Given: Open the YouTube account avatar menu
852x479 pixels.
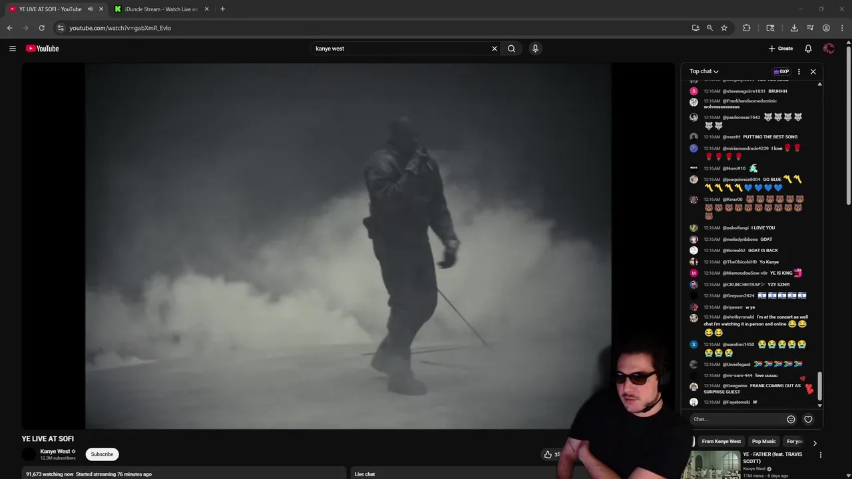Looking at the screenshot, I should point(829,49).
